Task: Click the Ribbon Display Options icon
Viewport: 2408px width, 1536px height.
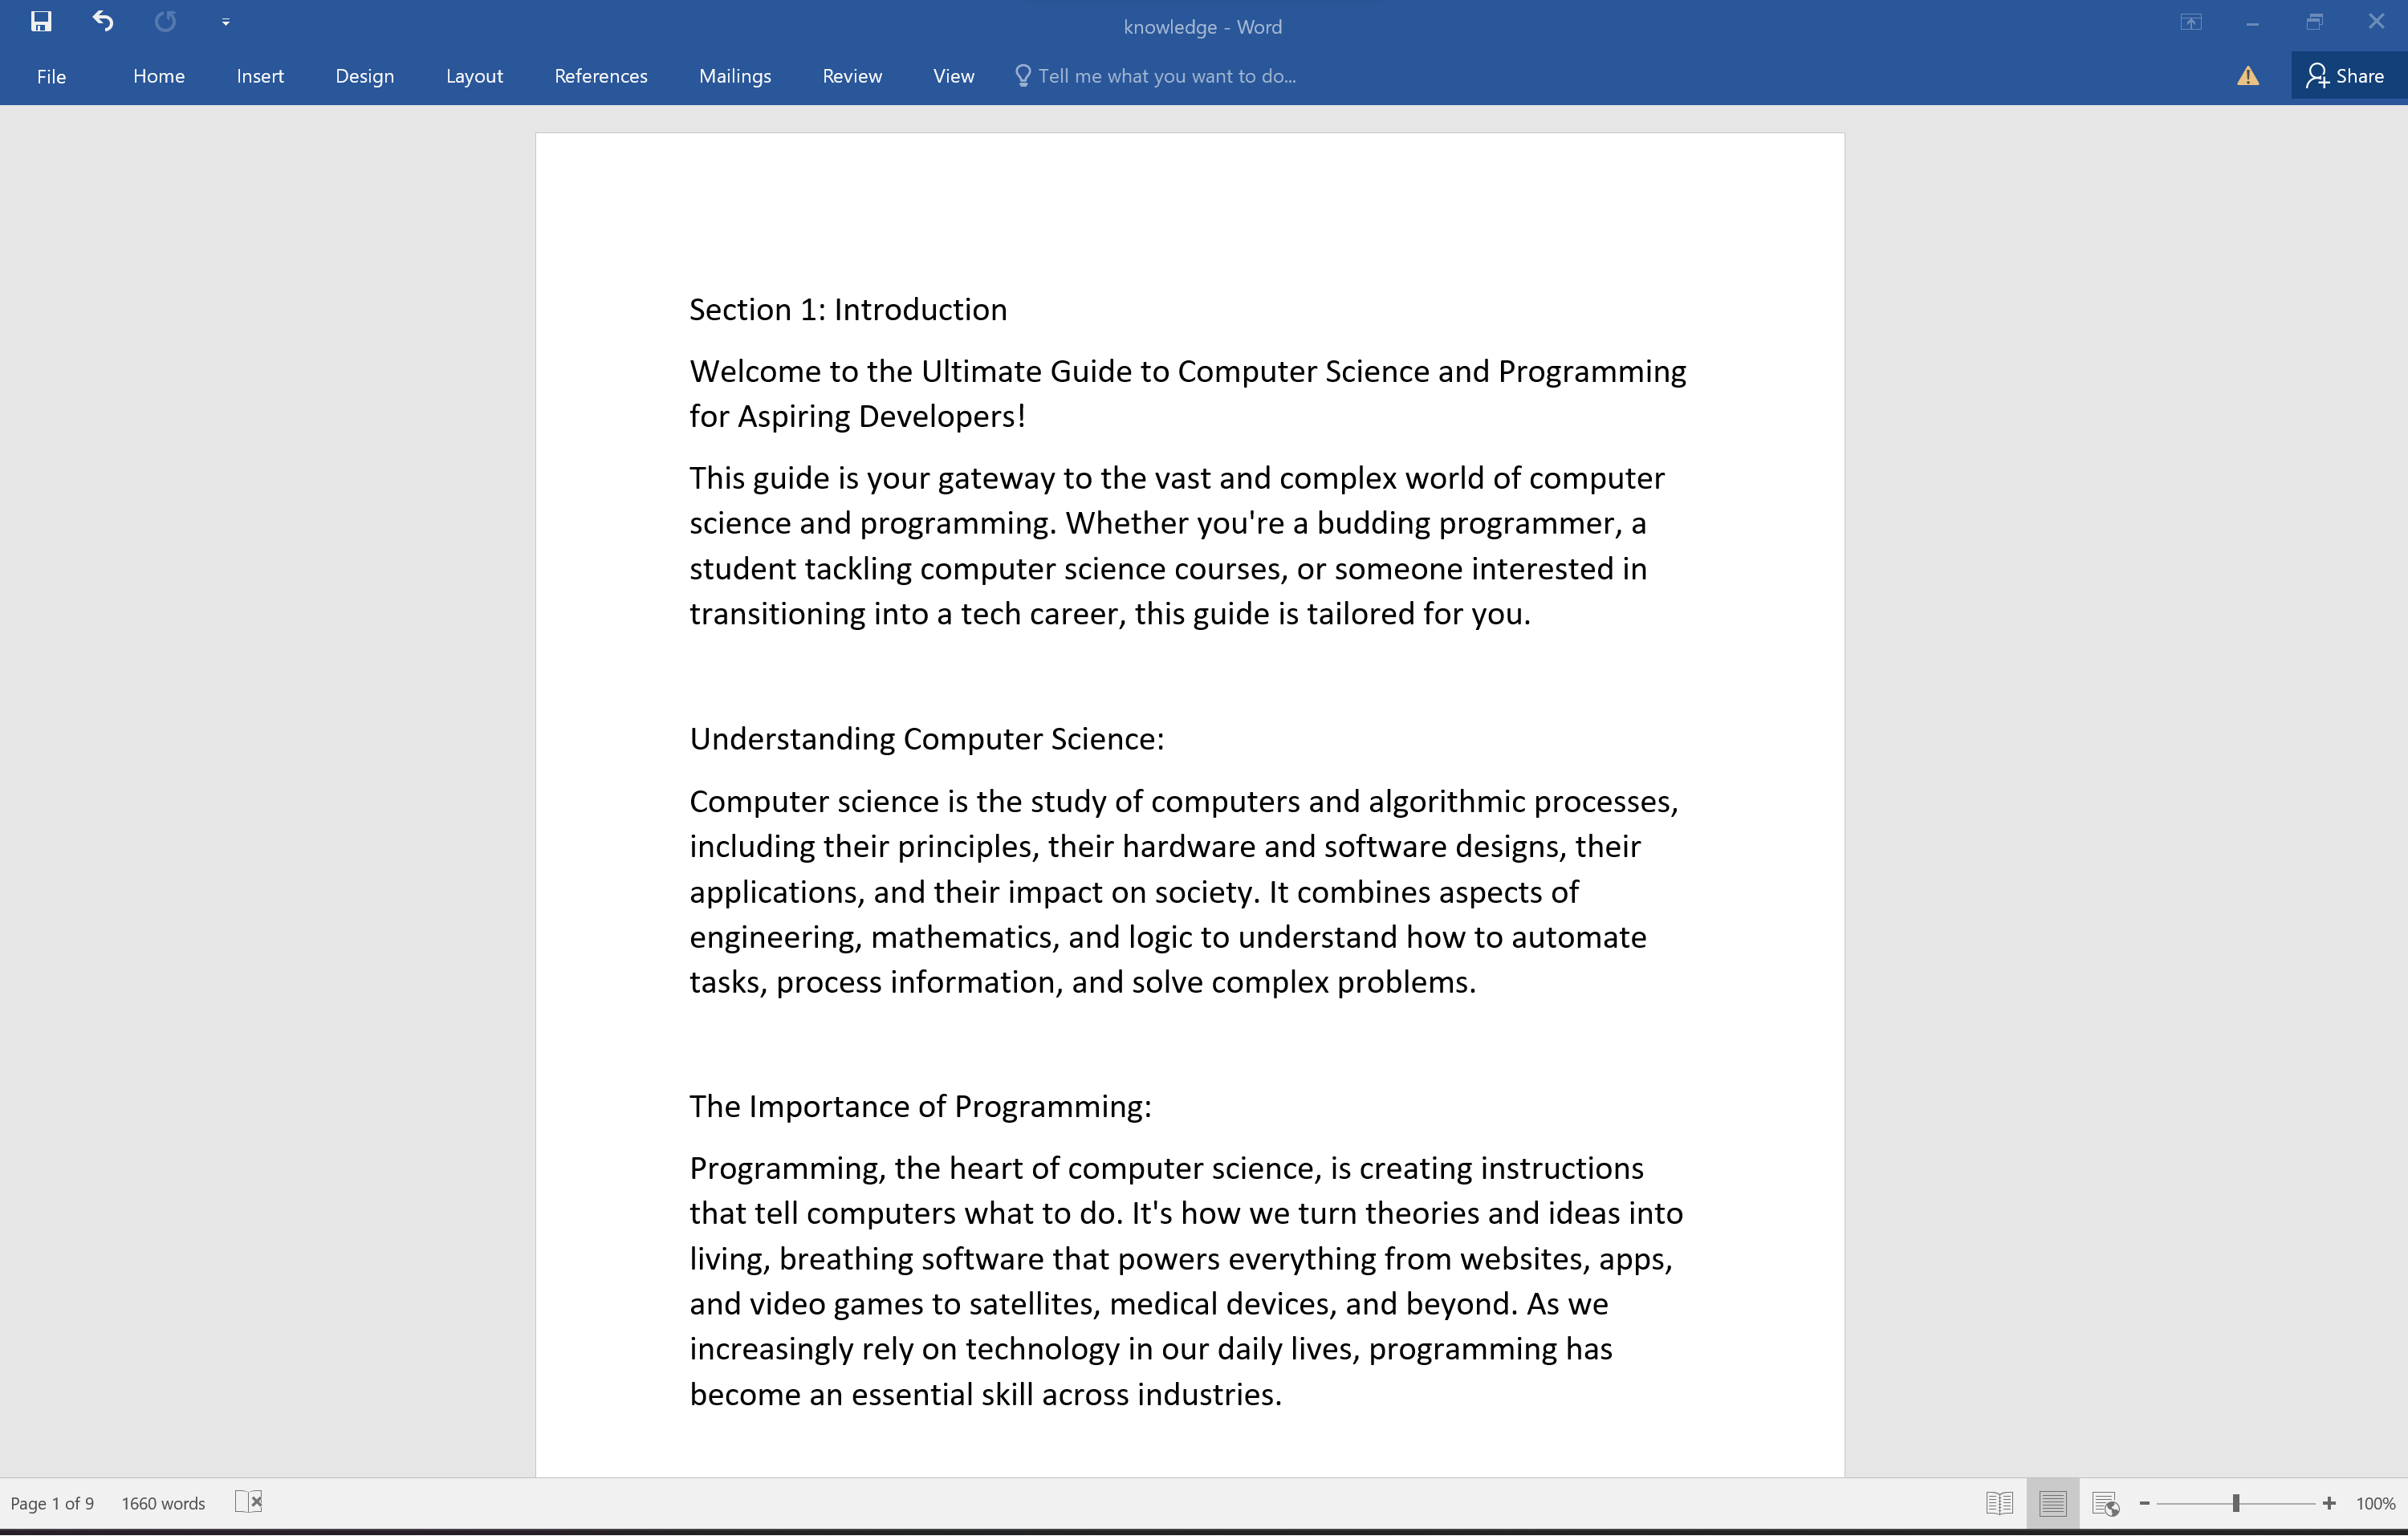Action: [2190, 22]
